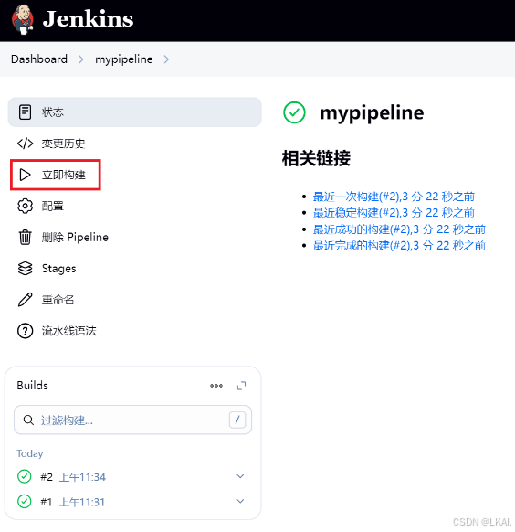Image resolution: width=515 pixels, height=532 pixels.
Task: Click the 流水线语法 question mark icon
Action: click(25, 331)
